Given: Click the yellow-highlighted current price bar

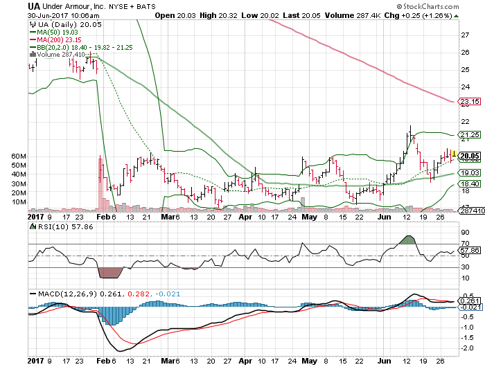Looking at the screenshot, I should point(454,153).
